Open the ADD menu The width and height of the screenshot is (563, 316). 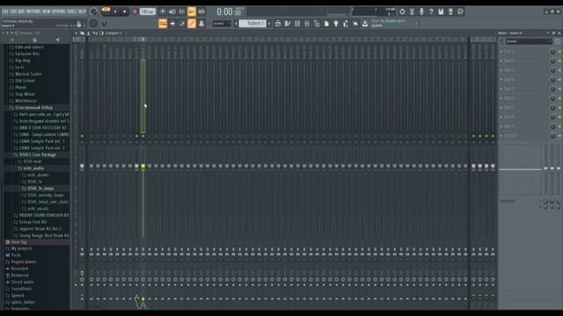pos(21,11)
